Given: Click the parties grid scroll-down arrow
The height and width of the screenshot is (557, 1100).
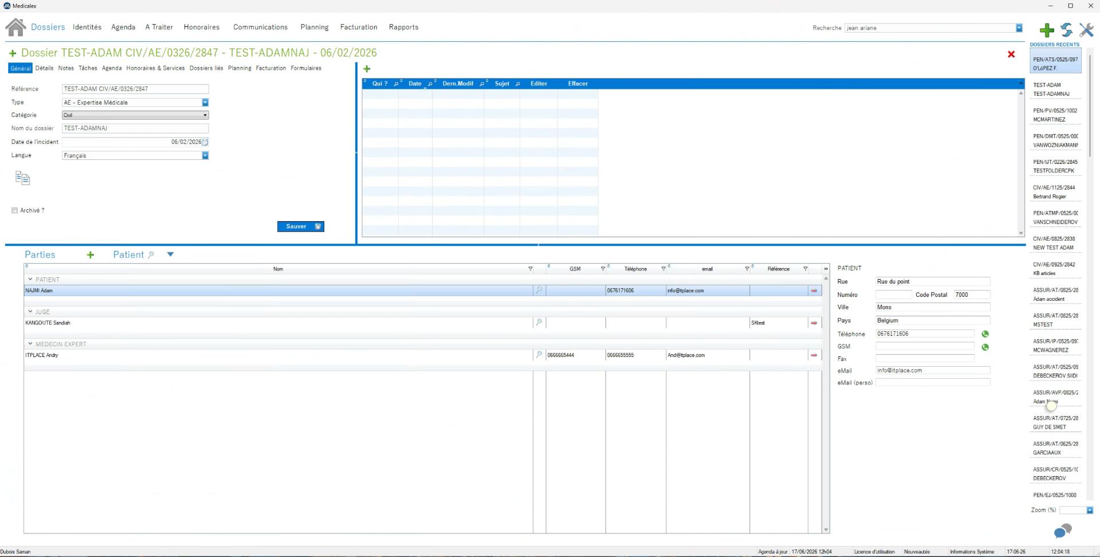Looking at the screenshot, I should (x=826, y=530).
